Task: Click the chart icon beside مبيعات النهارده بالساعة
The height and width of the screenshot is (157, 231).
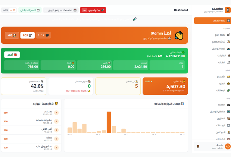Action: (x=183, y=104)
